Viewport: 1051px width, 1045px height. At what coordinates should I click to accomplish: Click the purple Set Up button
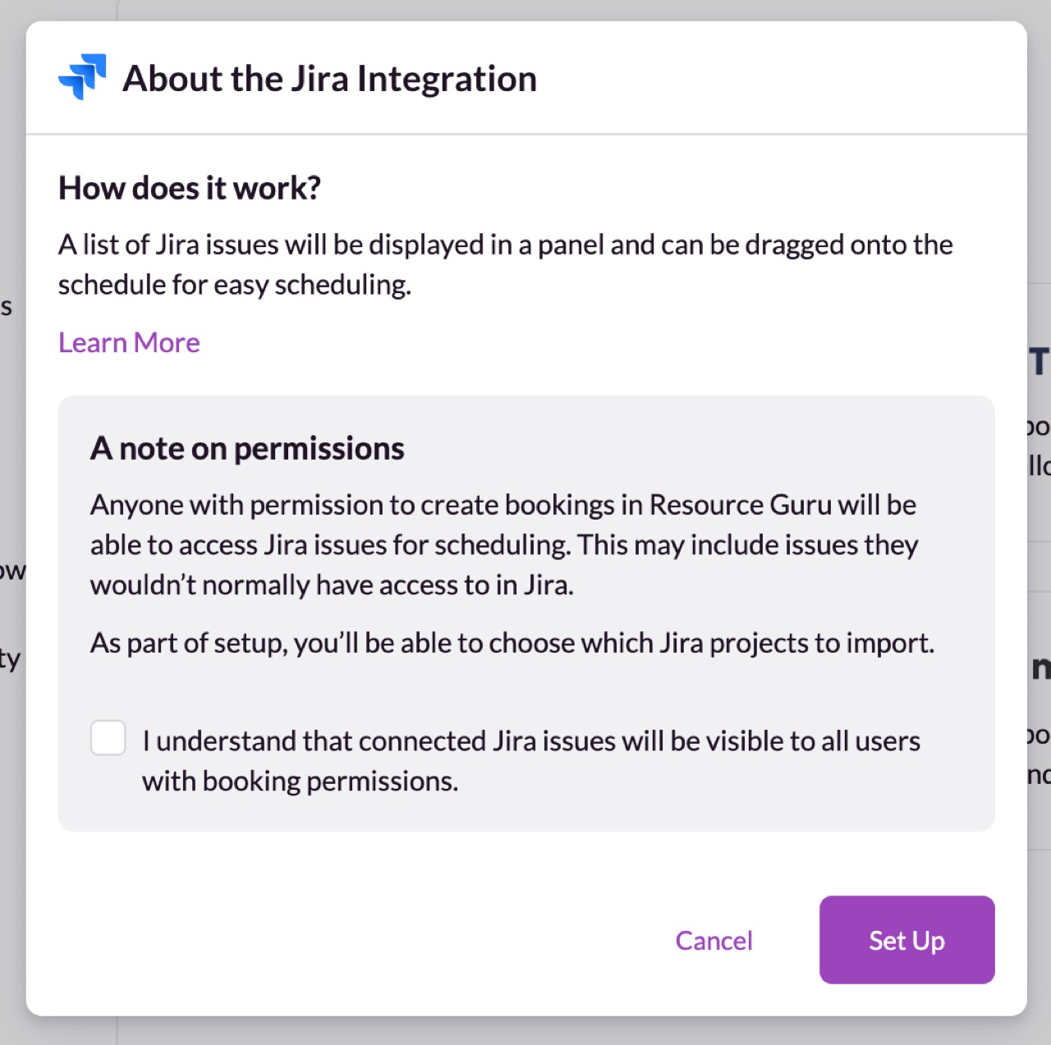point(906,940)
